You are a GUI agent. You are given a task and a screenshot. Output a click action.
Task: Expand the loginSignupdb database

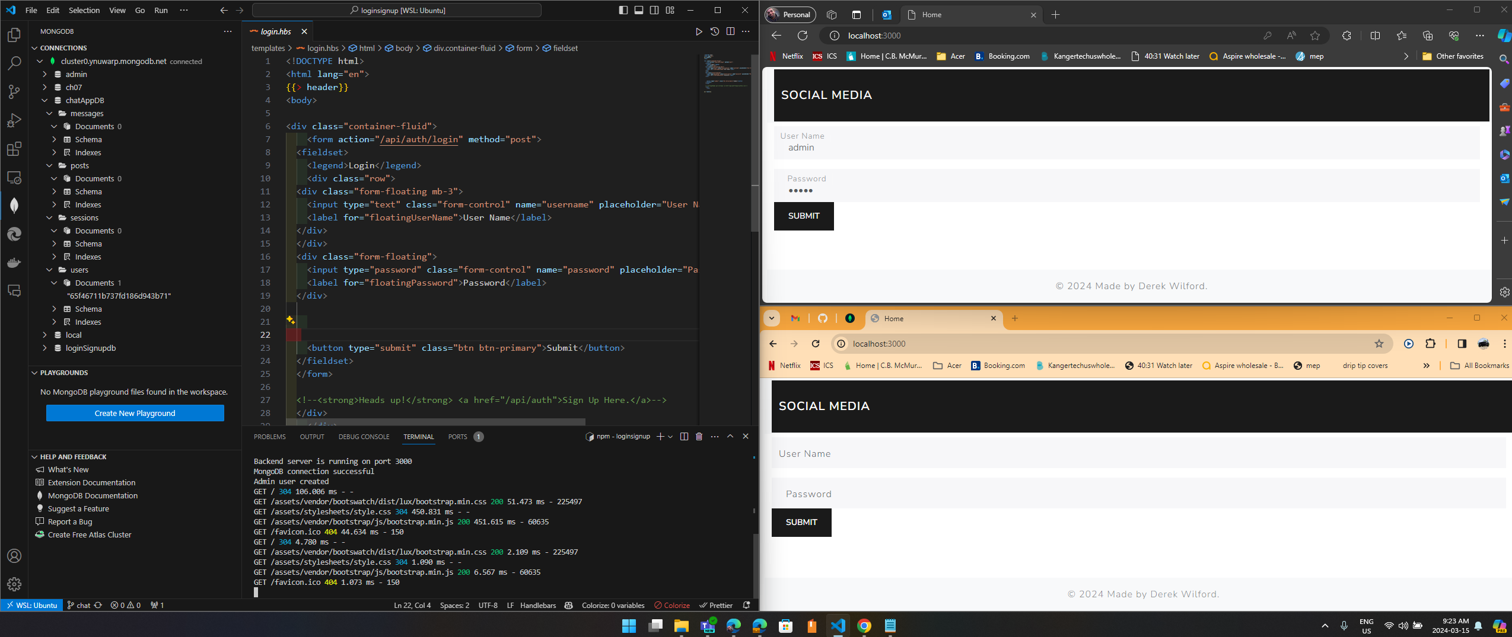tap(45, 348)
